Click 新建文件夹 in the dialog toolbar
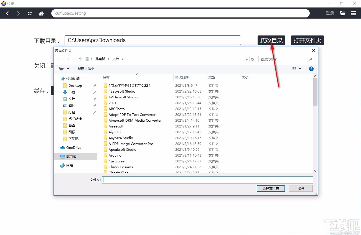The height and width of the screenshot is (235, 361). click(86, 69)
